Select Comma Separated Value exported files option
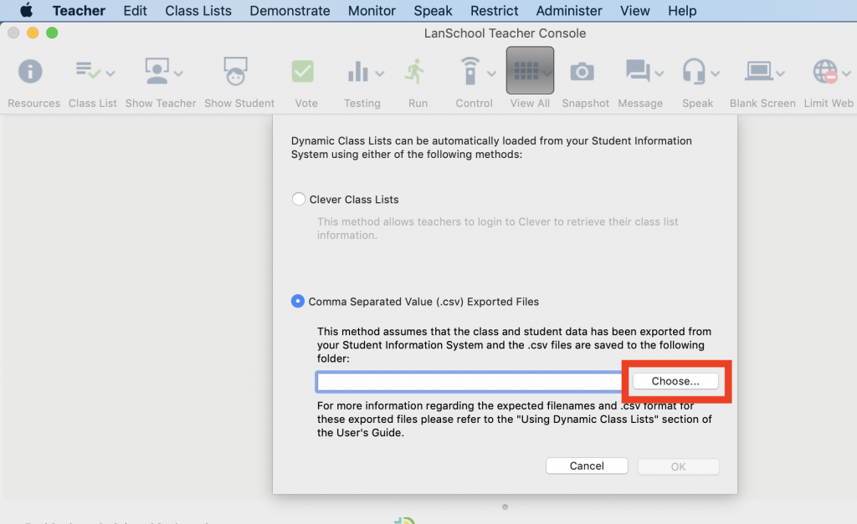857x524 pixels. pos(298,302)
